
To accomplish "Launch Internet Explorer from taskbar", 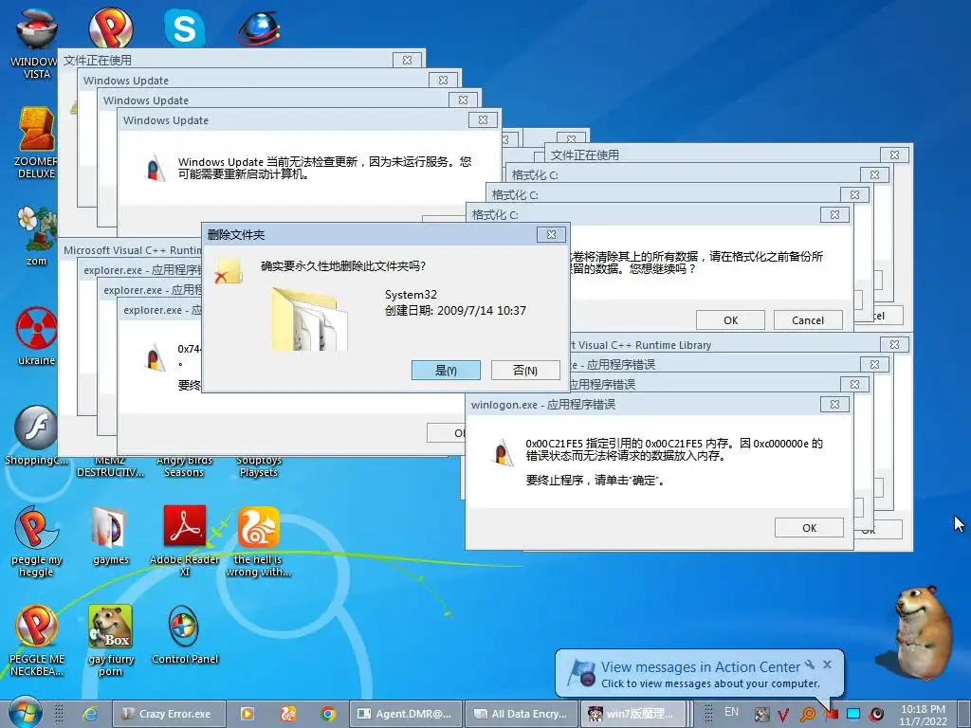I will 90,714.
